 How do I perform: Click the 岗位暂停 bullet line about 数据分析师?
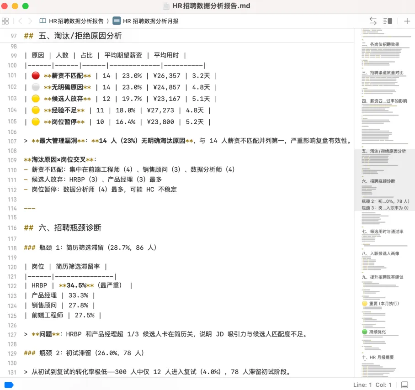point(101,190)
